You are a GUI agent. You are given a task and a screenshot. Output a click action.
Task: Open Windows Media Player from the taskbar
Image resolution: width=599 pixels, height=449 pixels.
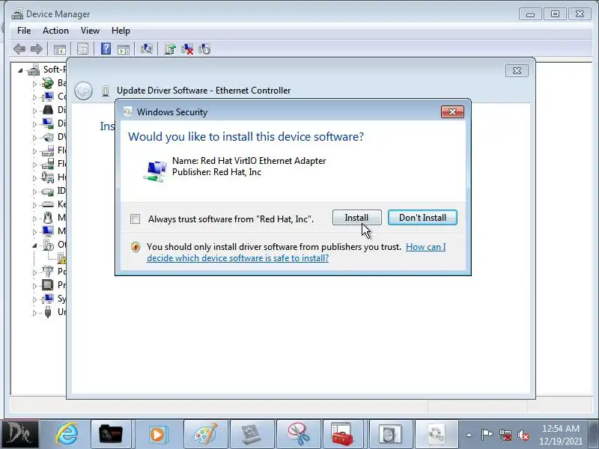pyautogui.click(x=157, y=435)
